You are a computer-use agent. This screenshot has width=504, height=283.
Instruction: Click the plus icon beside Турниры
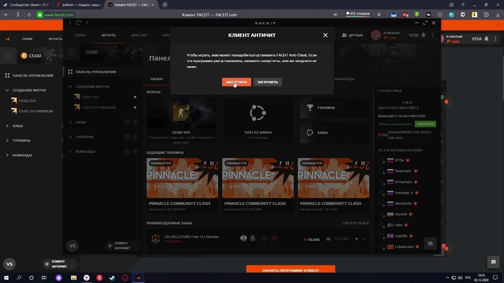[135, 136]
